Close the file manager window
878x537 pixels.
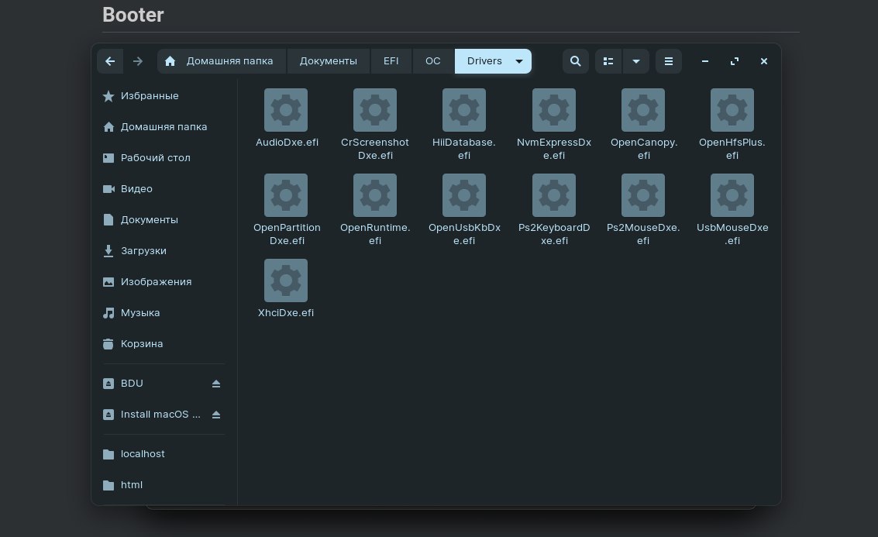tap(764, 61)
